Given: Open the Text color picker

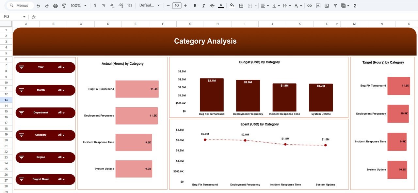Looking at the screenshot, I should tap(221, 6).
